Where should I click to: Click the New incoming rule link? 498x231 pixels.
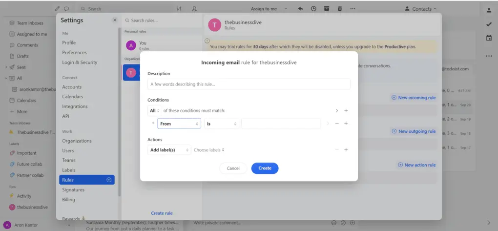[414, 98]
